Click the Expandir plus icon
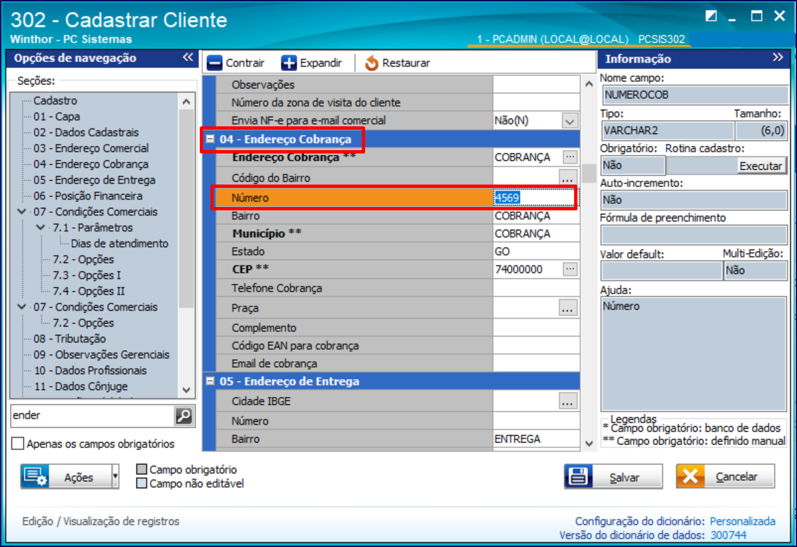Viewport: 797px width, 547px height. pos(289,63)
